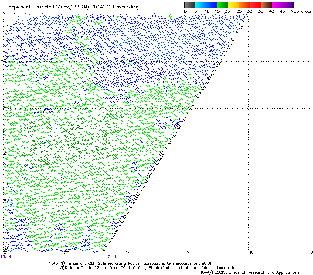Click 'Black circles indicate possible contamination' note
Viewport: 313px width, 275px height.
coord(193,268)
